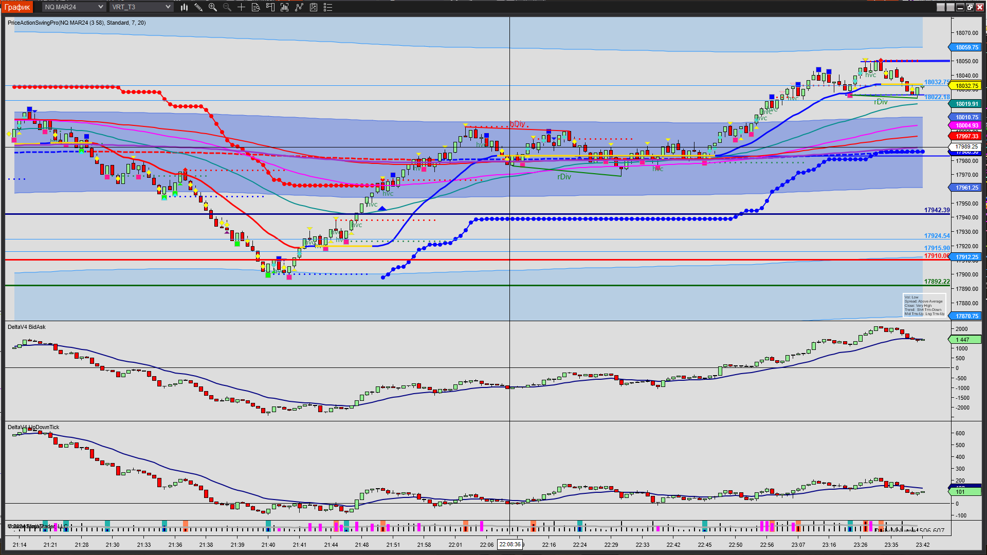Click the 17915.90 level label
This screenshot has height=555, width=987.
point(937,248)
